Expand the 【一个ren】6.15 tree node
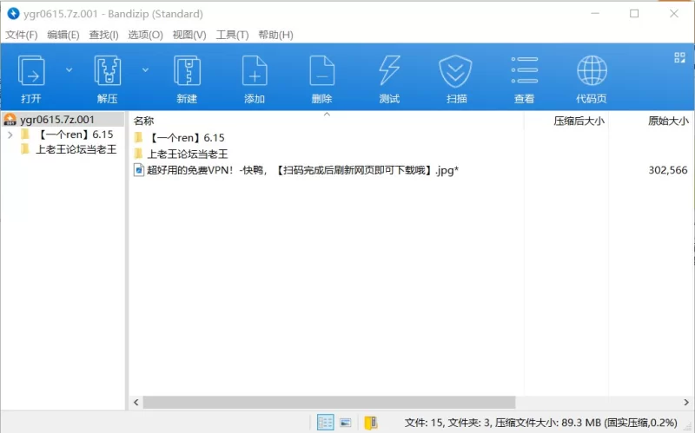The height and width of the screenshot is (433, 695). pos(10,134)
